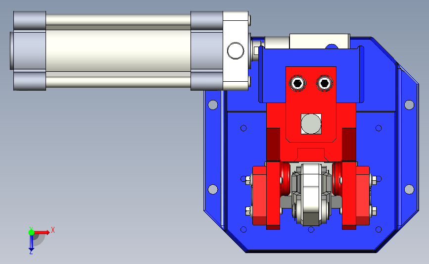Select the left socket head screw on red bracket
The height and width of the screenshot is (264, 429).
pos(297,83)
